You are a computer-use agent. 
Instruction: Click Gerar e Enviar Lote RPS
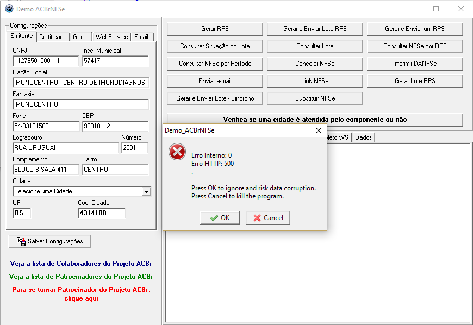[315, 29]
